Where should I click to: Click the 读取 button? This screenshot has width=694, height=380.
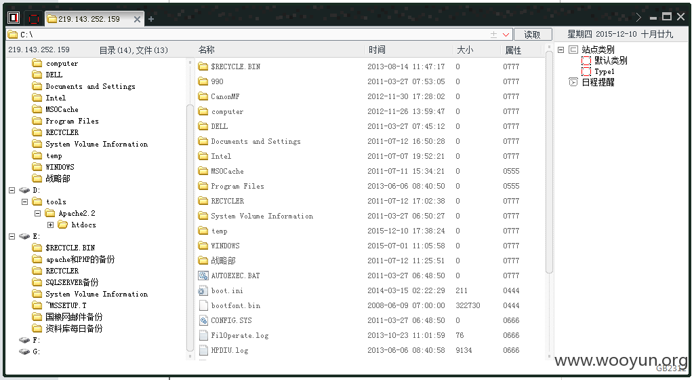point(533,35)
